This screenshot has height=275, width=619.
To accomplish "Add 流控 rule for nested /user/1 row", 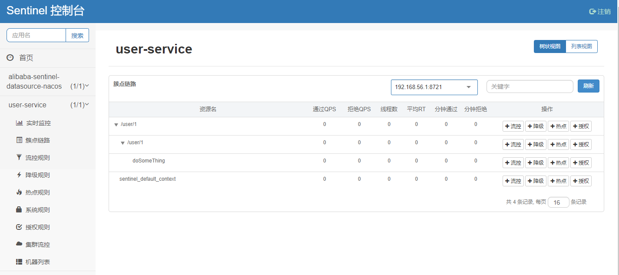I will pos(513,144).
